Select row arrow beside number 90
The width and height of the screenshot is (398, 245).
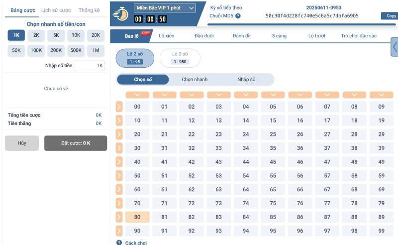(x=119, y=231)
